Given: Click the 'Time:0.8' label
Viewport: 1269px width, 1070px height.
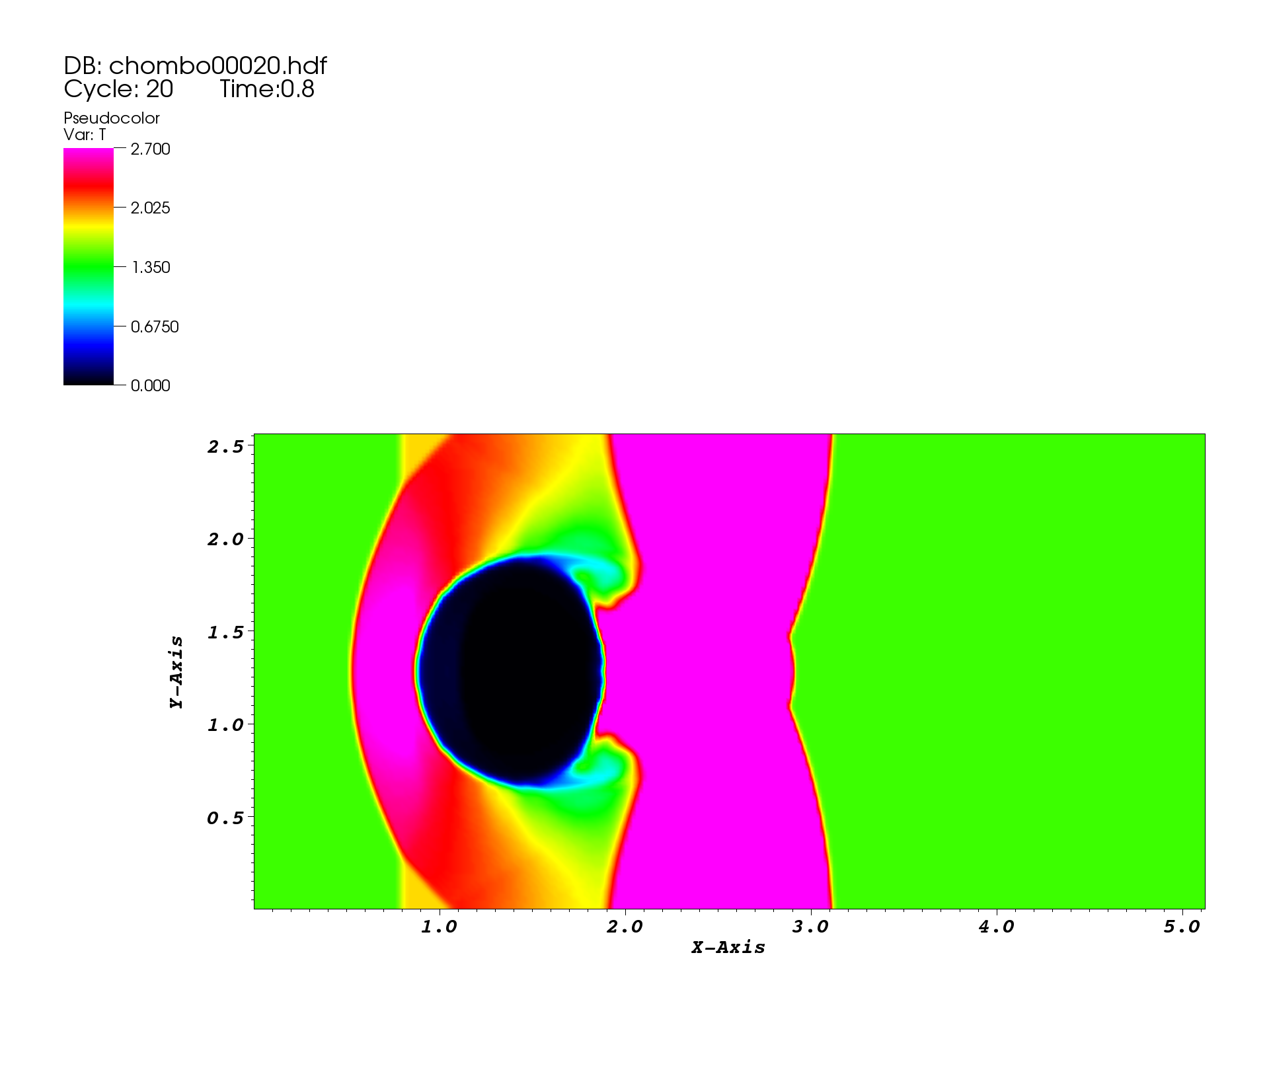Looking at the screenshot, I should click(267, 89).
